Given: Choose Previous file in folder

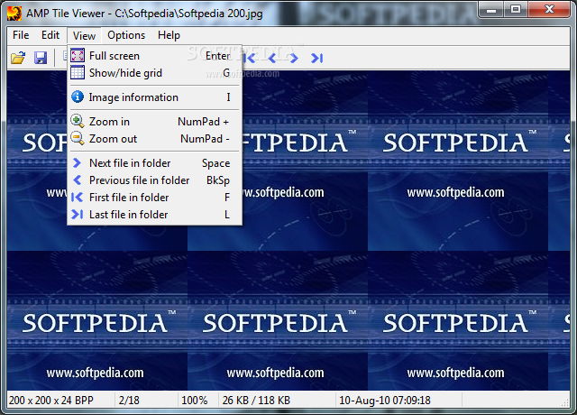Looking at the screenshot, I should 154,180.
